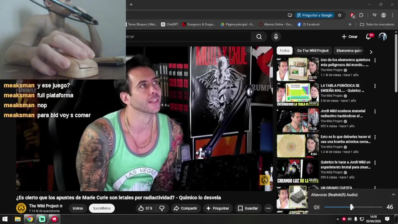Click the Compartir share button

(185, 208)
